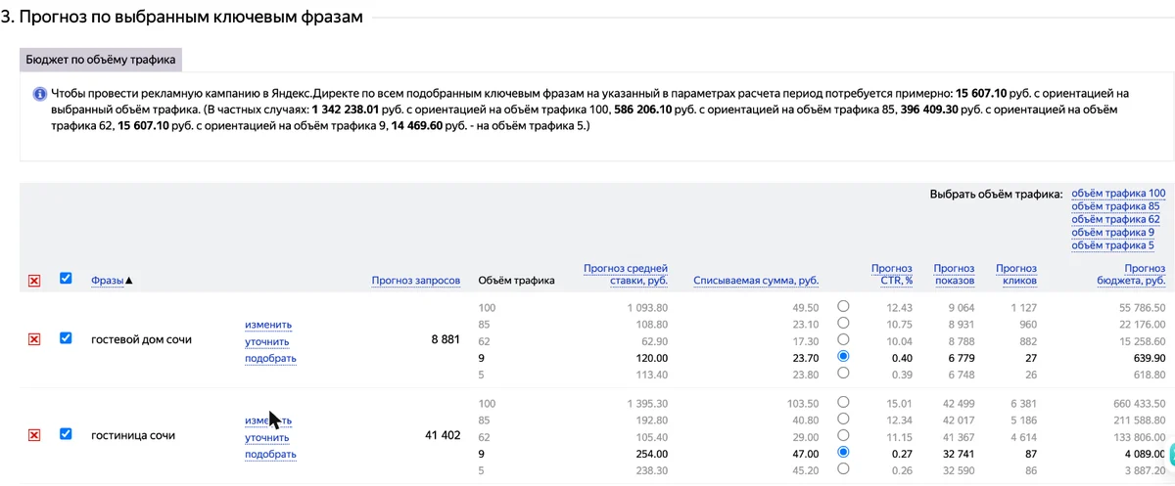
Task: Remove the phrase гостиница сочи with its red X
Action: click(x=34, y=435)
